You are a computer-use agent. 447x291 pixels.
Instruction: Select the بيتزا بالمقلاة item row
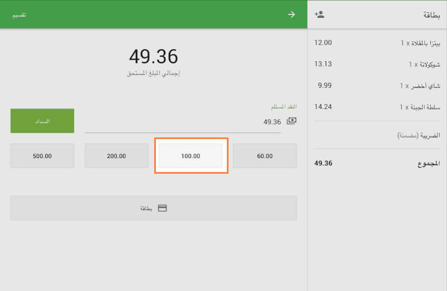coord(377,43)
